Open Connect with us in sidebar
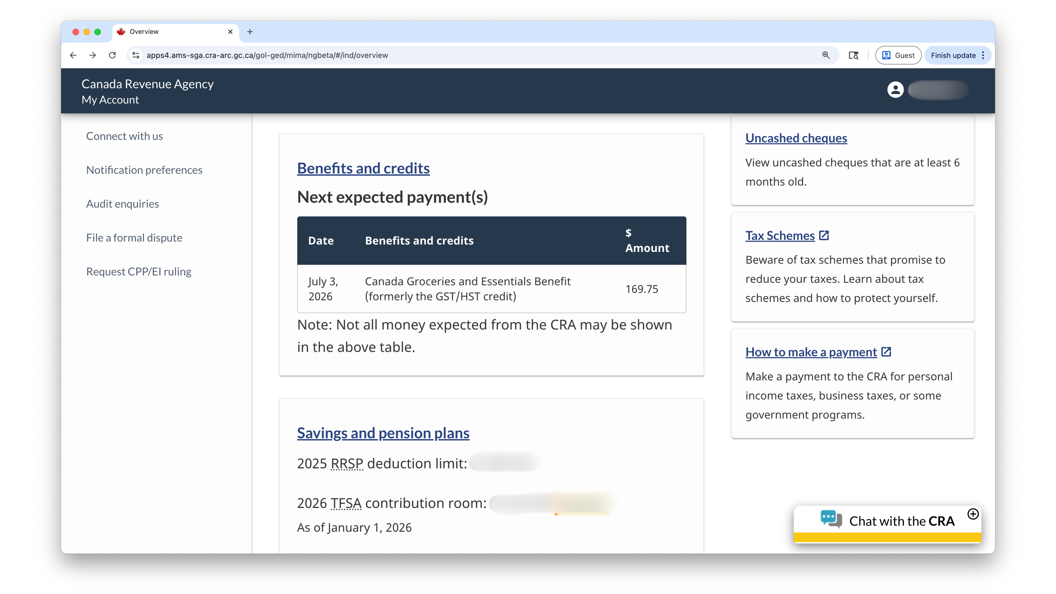This screenshot has height=594, width=1056. 124,136
